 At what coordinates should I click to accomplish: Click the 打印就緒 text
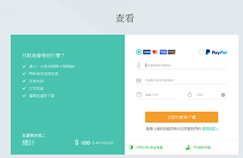pyautogui.click(x=36, y=89)
